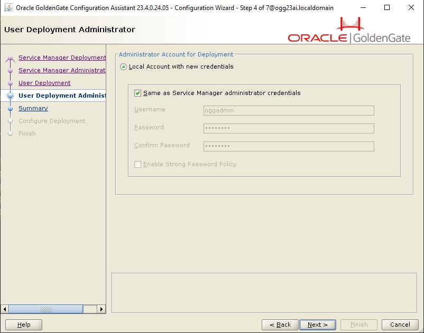This screenshot has width=424, height=333.
Task: Jump to the Summary step
Action: coord(33,108)
